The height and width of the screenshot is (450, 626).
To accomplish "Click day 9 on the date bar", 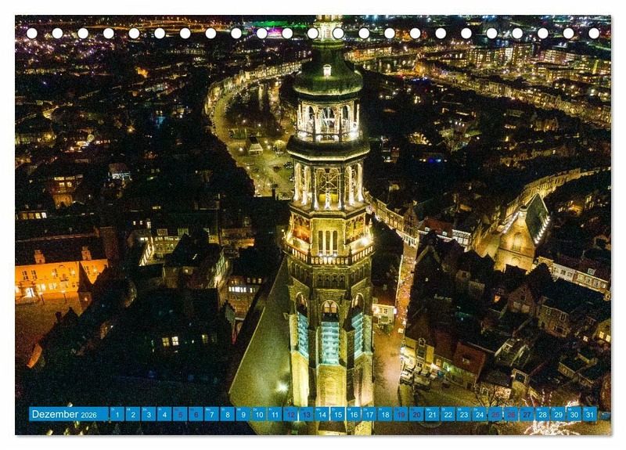I will point(243,414).
